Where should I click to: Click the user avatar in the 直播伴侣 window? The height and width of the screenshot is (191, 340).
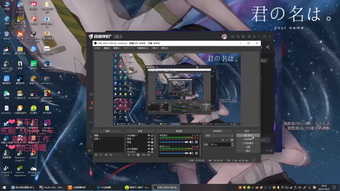pyautogui.click(x=224, y=37)
